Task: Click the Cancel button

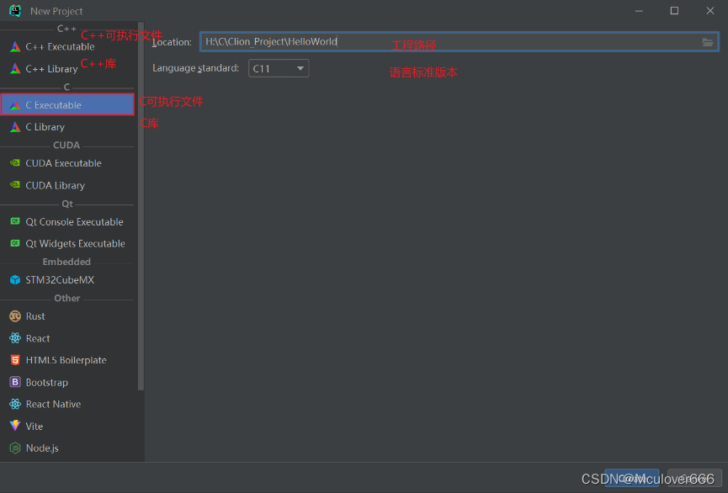Action: click(x=694, y=478)
